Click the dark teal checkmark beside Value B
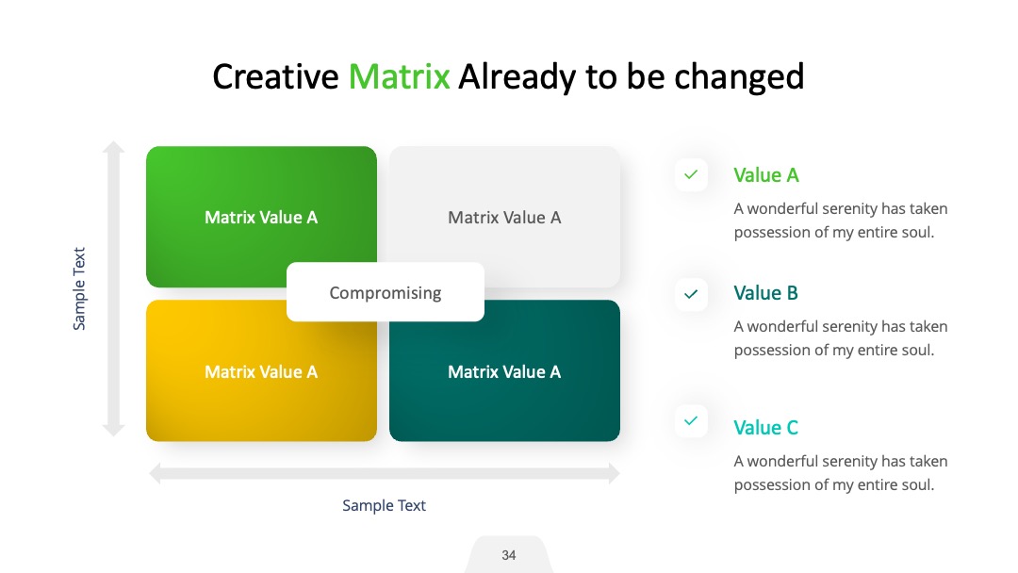The image size is (1018, 573). [x=691, y=294]
